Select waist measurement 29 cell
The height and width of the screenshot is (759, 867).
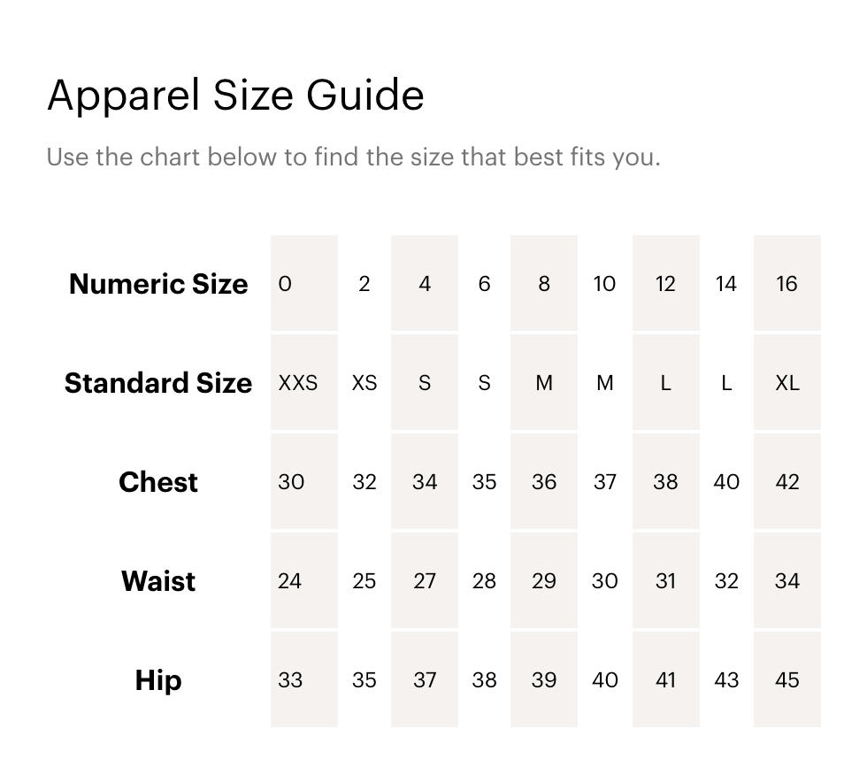[x=544, y=581]
